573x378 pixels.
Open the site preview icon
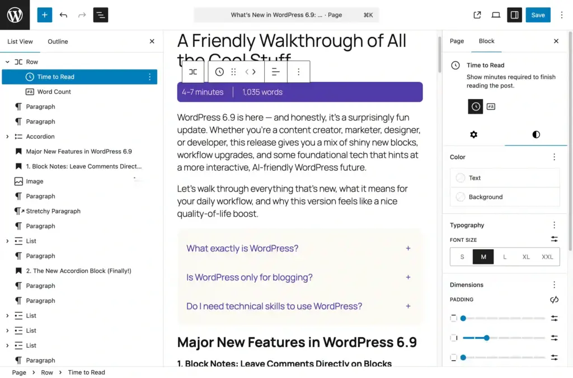(x=477, y=15)
